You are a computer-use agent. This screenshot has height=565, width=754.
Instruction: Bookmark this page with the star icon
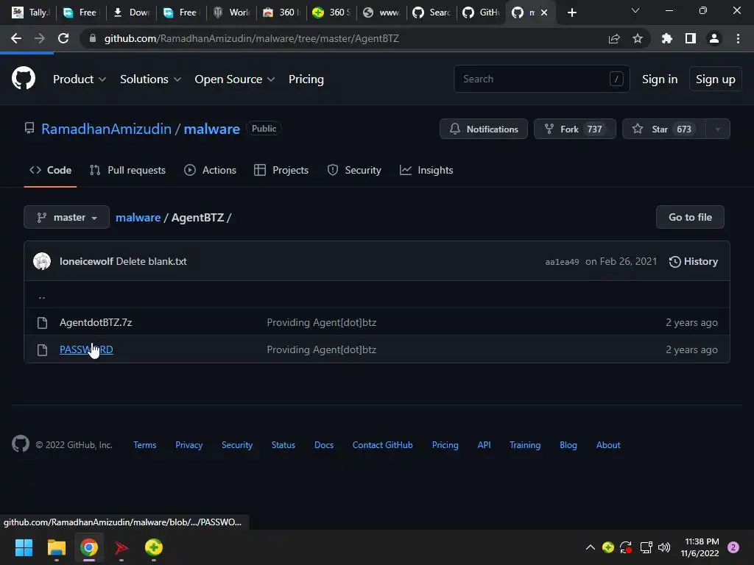638,38
